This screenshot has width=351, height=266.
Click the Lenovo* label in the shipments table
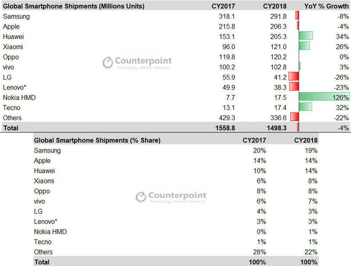tap(15, 87)
